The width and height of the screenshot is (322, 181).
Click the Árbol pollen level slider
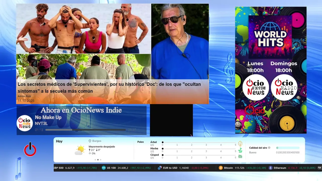click(x=199, y=142)
